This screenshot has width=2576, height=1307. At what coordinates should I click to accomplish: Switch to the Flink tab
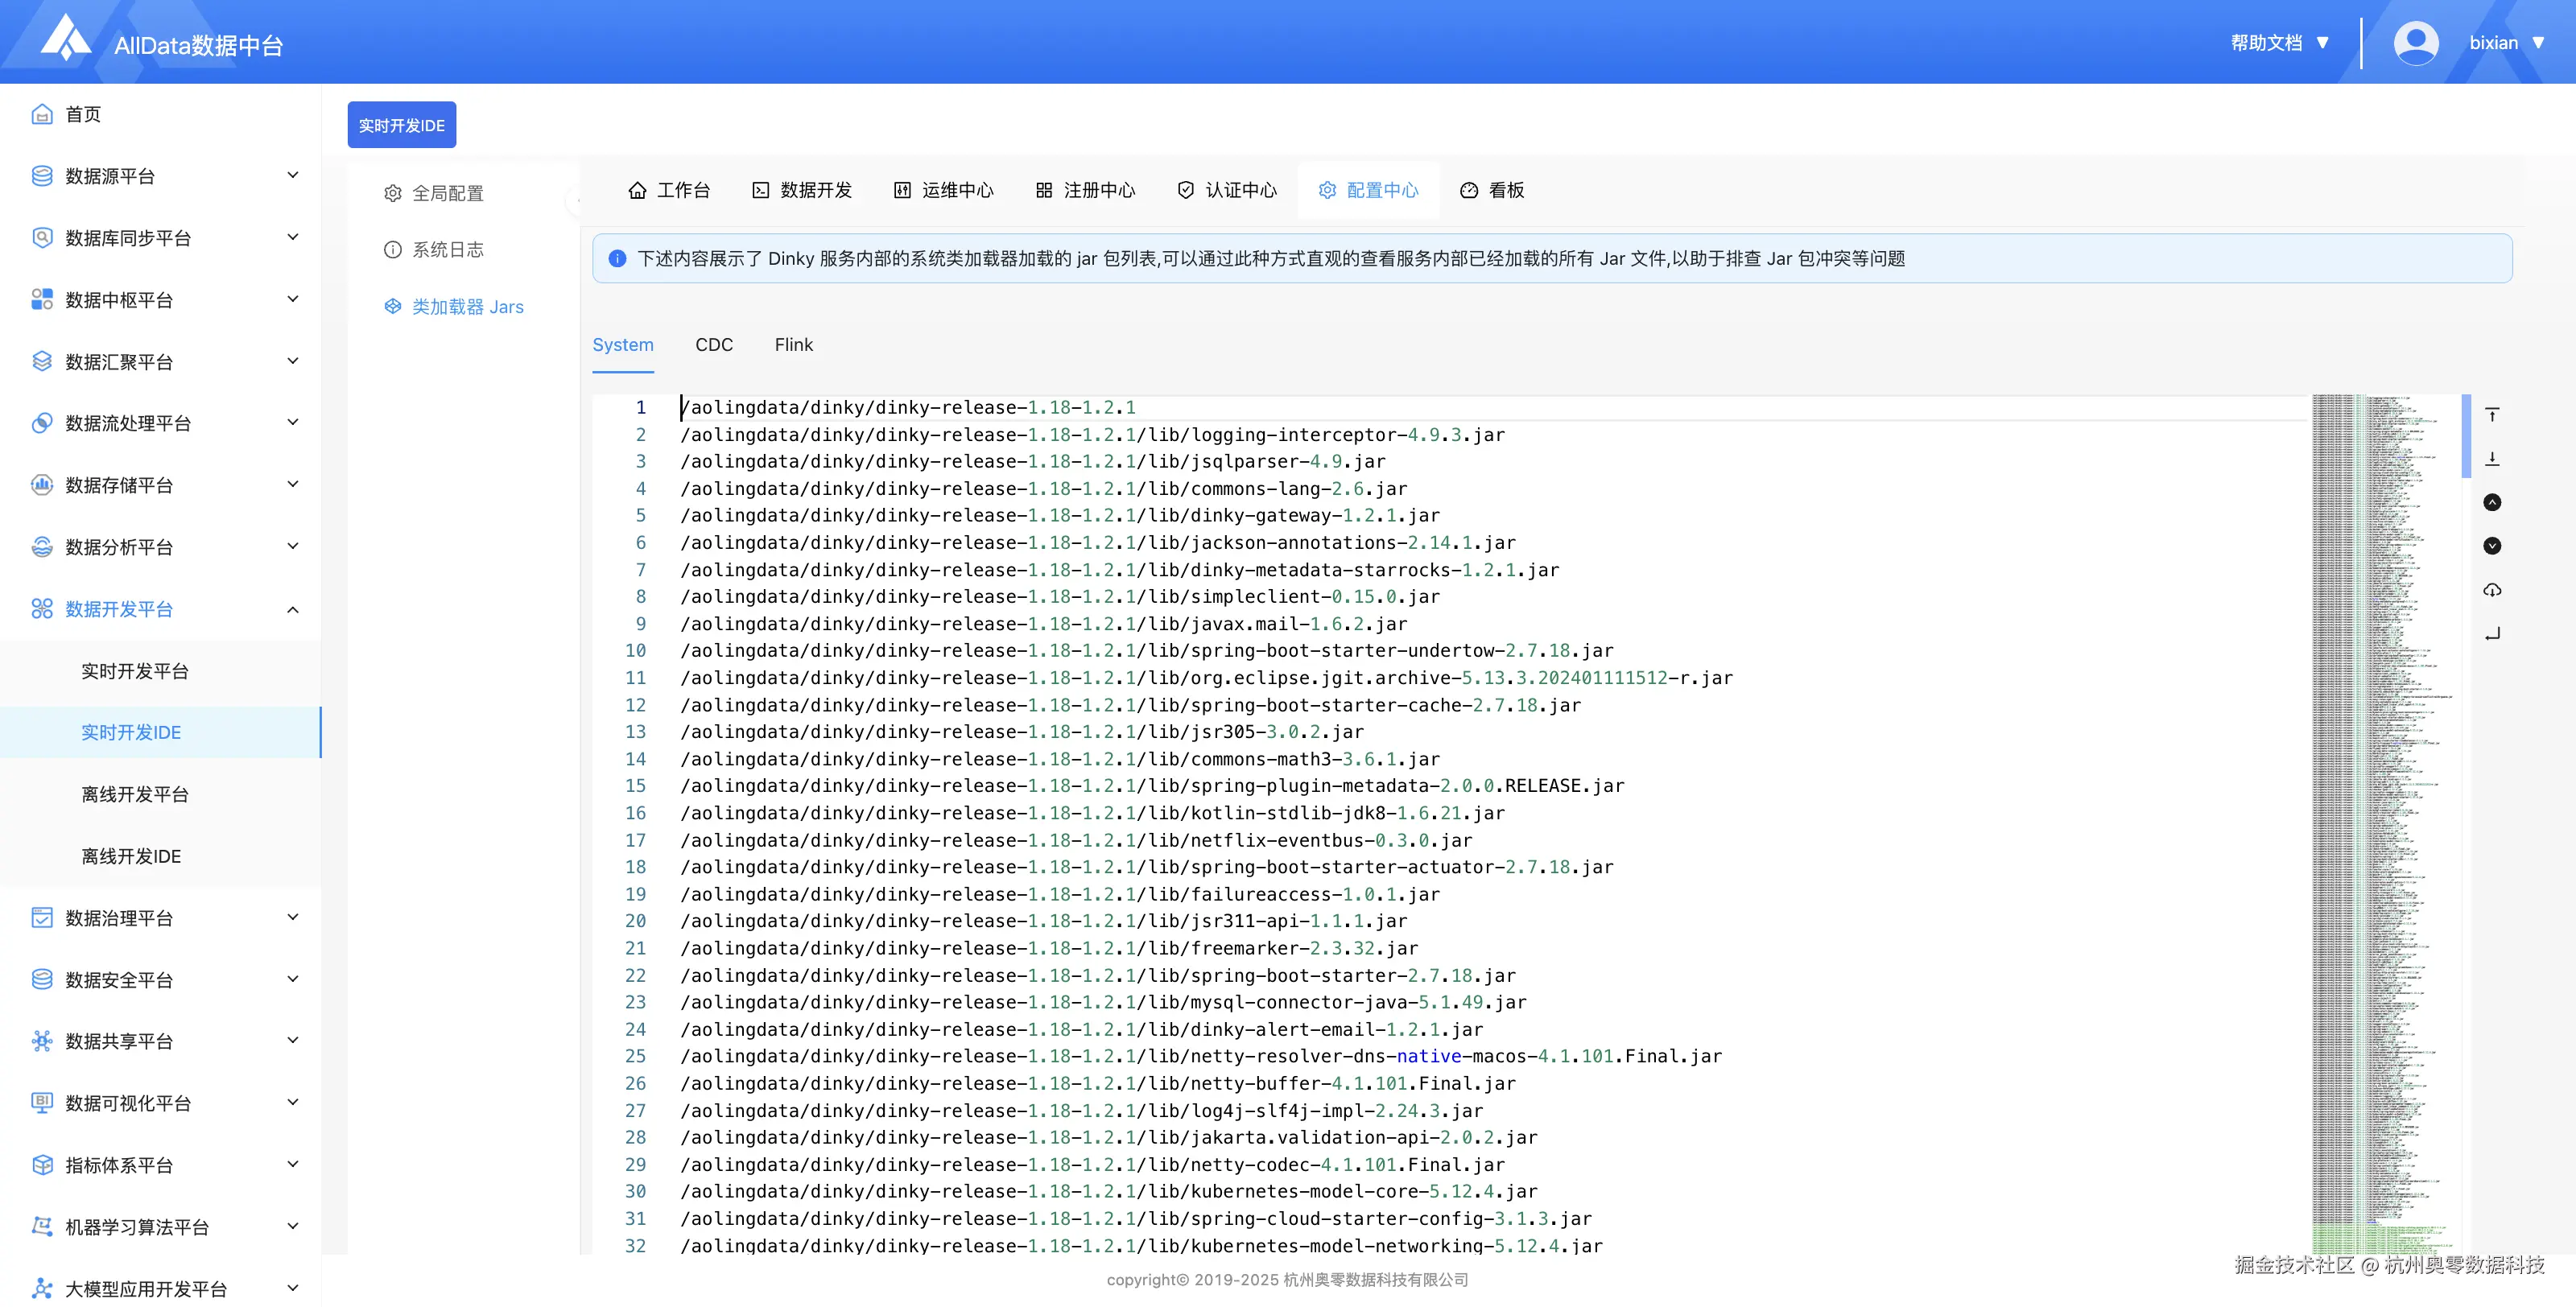pyautogui.click(x=793, y=344)
